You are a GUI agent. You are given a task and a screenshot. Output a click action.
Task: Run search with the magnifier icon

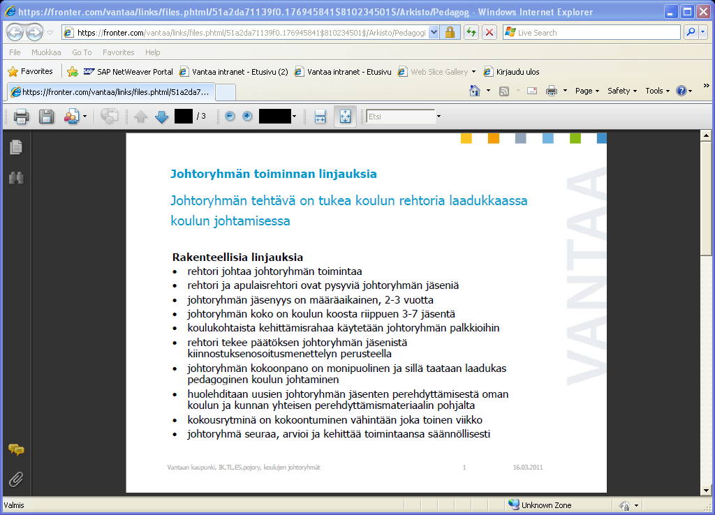click(x=691, y=32)
